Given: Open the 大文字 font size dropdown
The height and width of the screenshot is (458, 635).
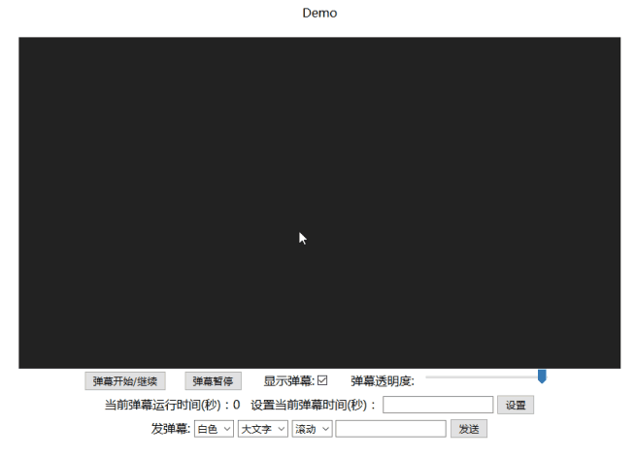Looking at the screenshot, I should pos(263,429).
